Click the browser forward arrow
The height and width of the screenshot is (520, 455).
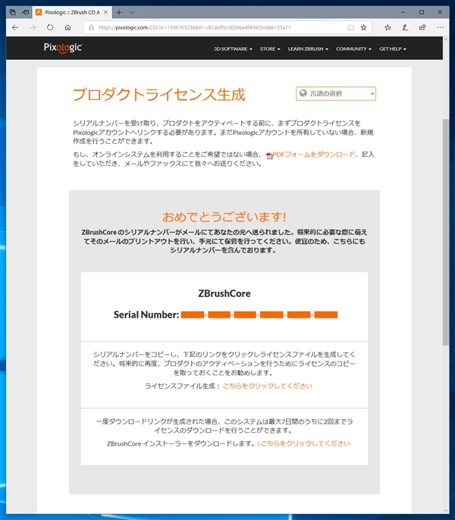33,27
